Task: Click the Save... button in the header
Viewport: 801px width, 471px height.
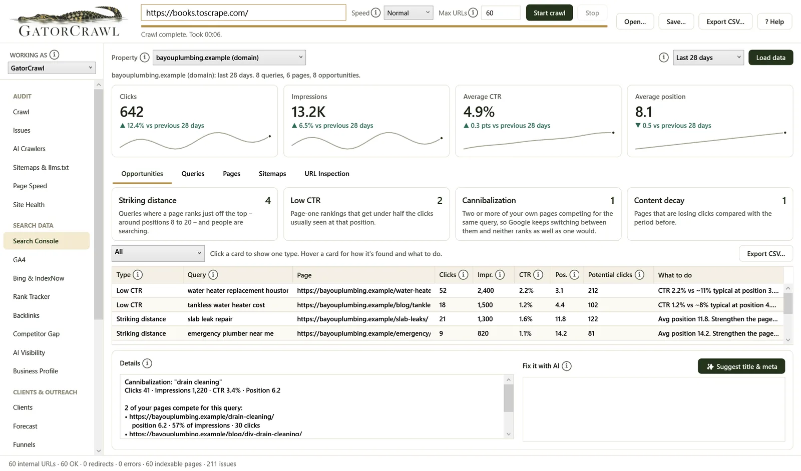Action: click(x=676, y=22)
